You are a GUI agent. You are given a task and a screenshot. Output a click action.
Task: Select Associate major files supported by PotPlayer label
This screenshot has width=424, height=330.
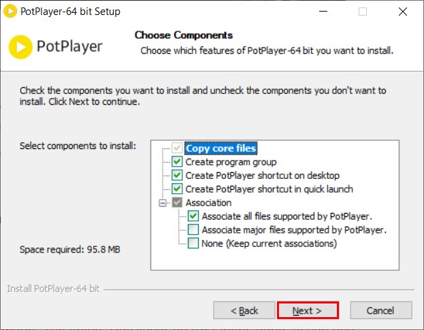tap(294, 230)
